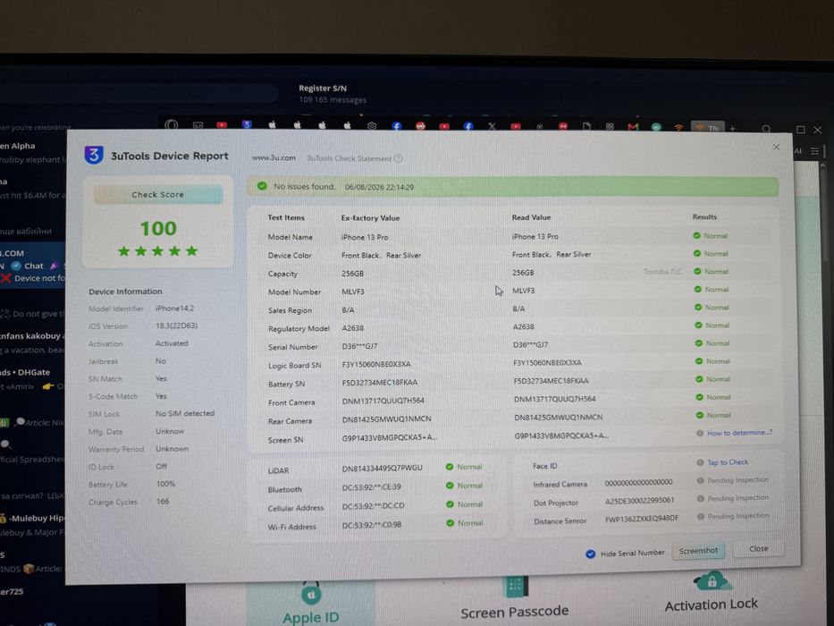The image size is (834, 626).
Task: Click the info icon beside Screen SN result
Action: (700, 433)
